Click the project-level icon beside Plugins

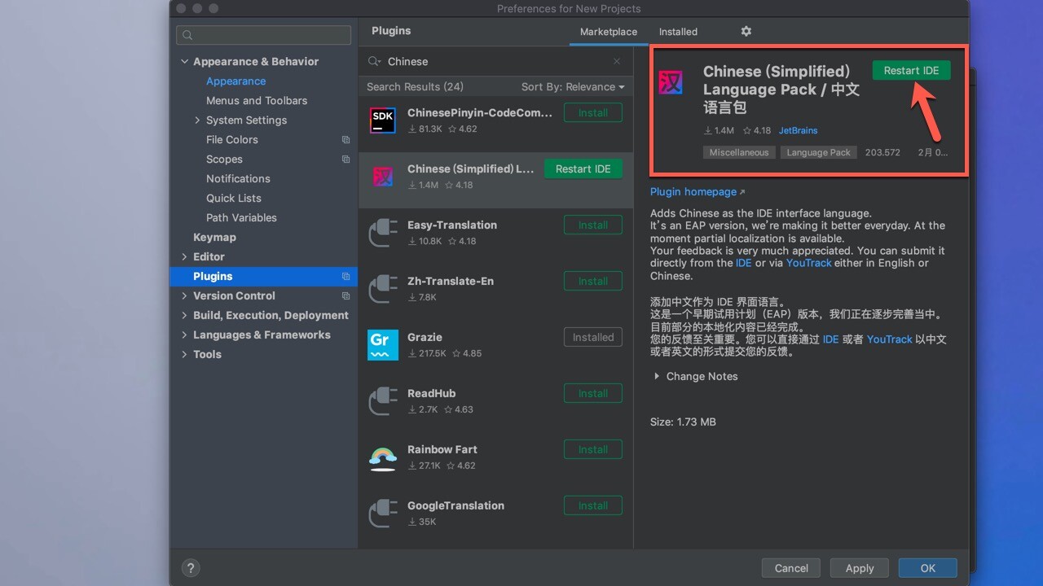[x=345, y=277]
